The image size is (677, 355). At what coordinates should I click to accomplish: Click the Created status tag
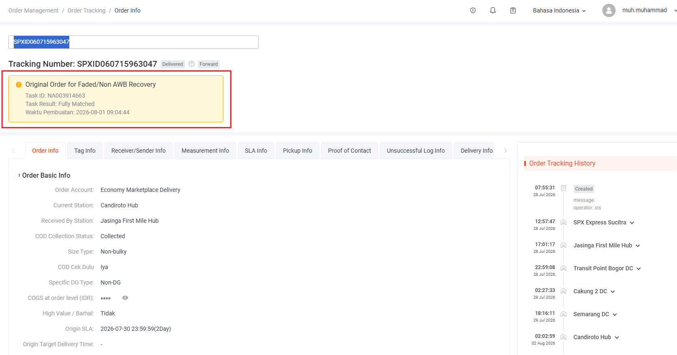584,189
